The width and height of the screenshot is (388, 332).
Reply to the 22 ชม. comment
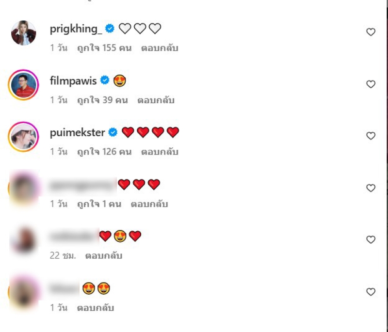click(104, 255)
